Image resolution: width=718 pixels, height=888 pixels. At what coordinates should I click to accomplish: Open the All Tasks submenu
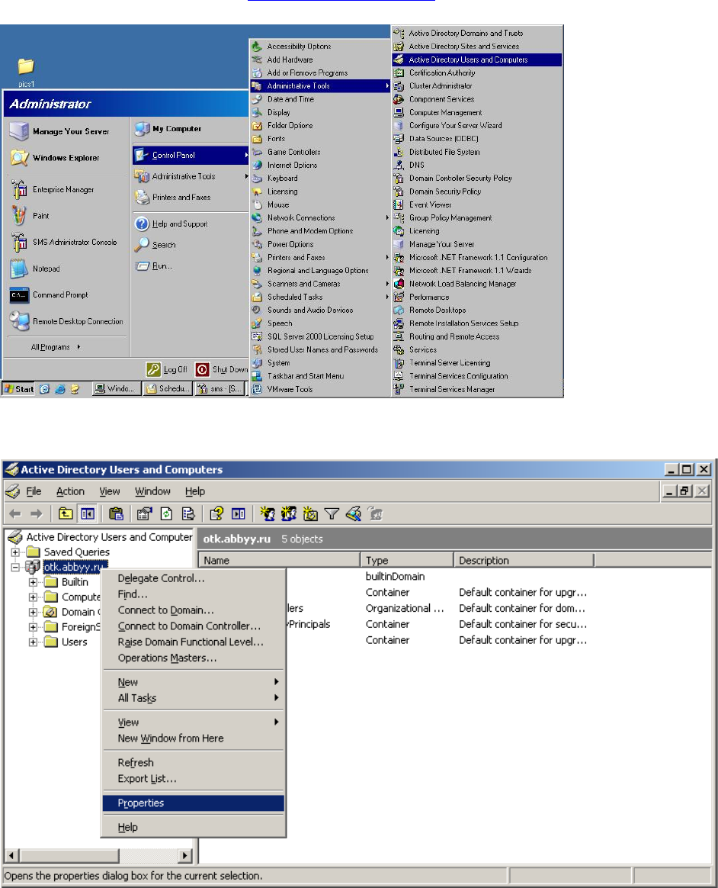pos(194,698)
